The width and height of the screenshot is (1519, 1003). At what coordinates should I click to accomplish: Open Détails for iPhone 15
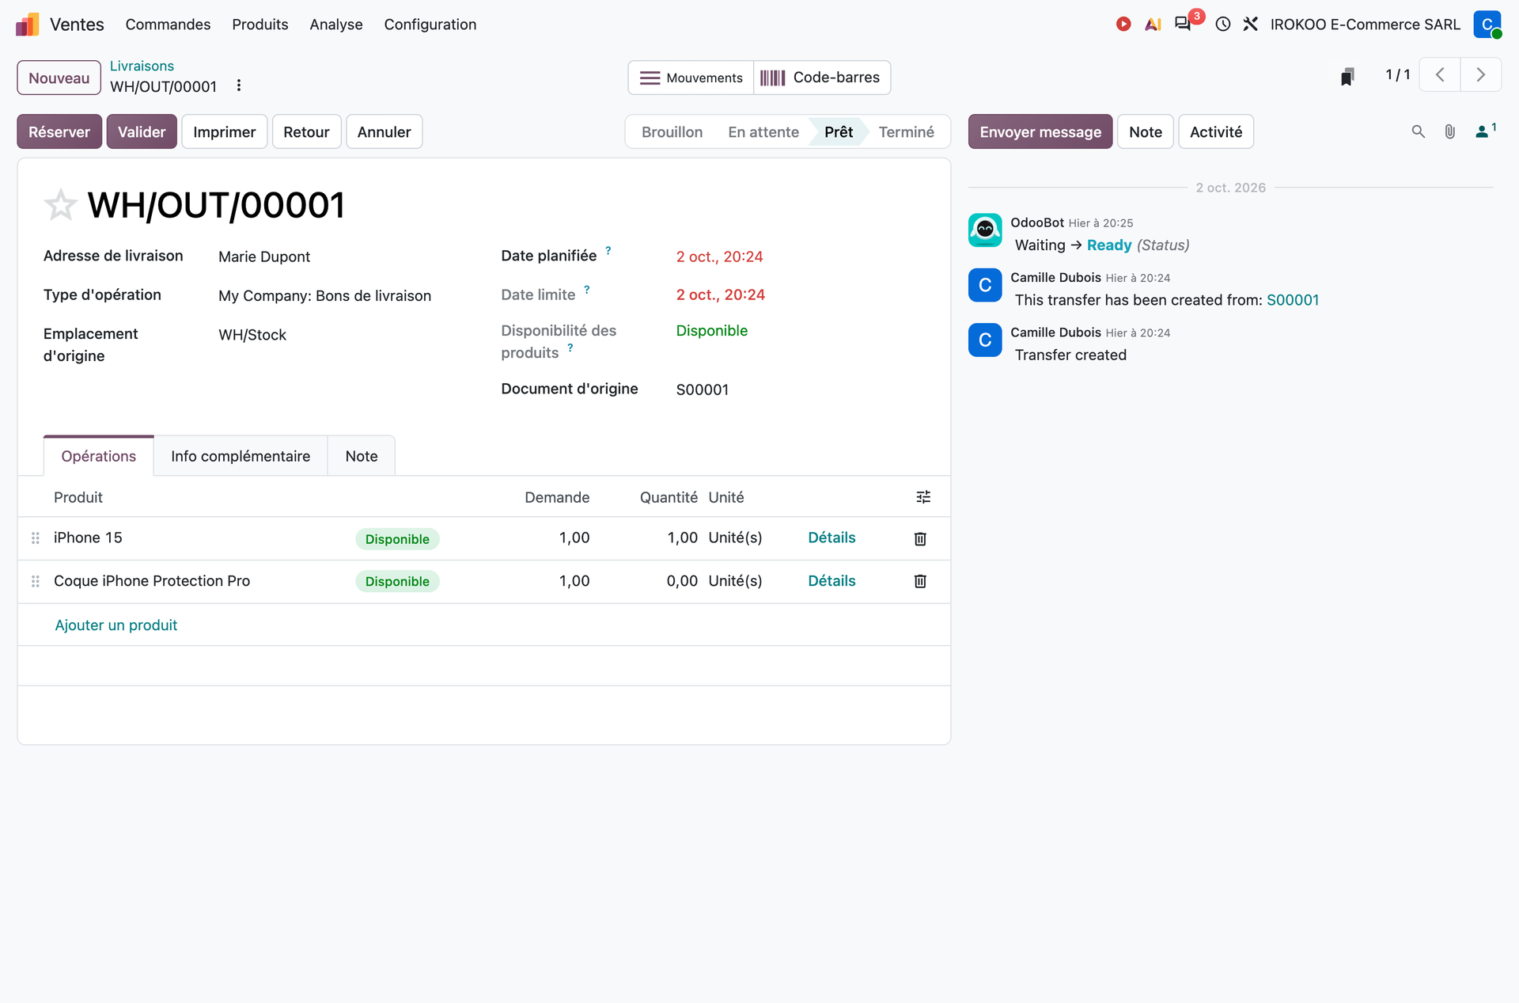(x=831, y=538)
